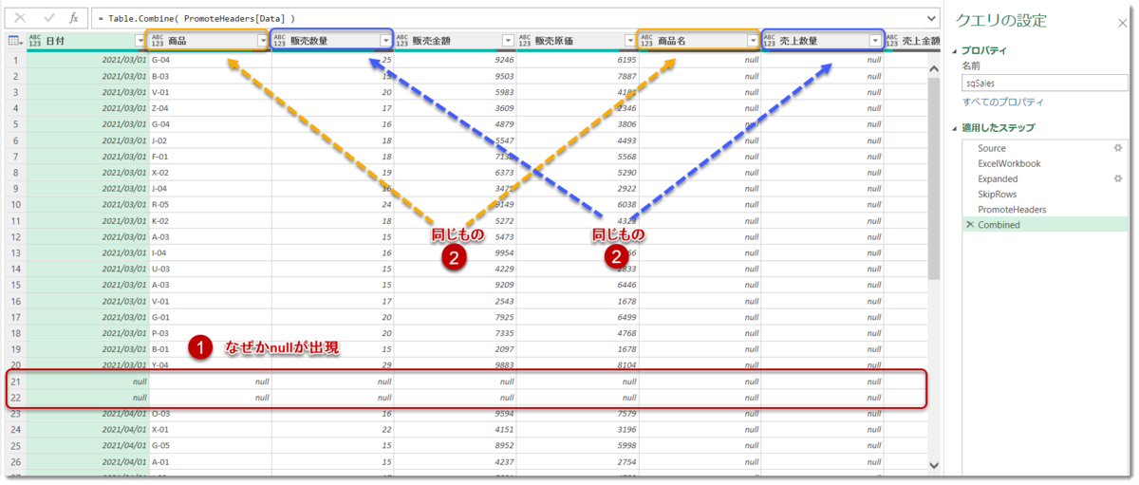Click the 名前 field containing sqSales
Image resolution: width=1139 pixels, height=485 pixels.
tap(1045, 84)
